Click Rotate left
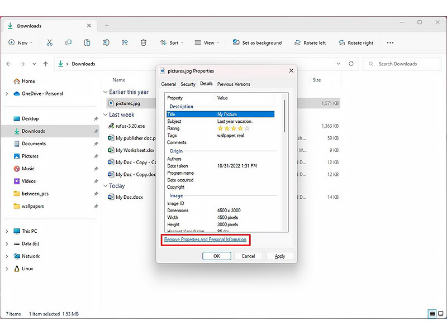This screenshot has height=335, width=447. [310, 43]
